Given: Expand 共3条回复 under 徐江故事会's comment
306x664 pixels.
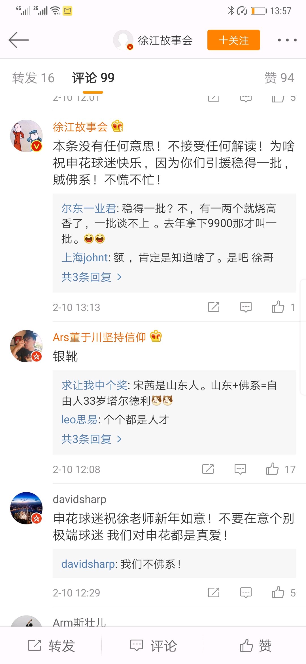Looking at the screenshot, I should (x=91, y=277).
